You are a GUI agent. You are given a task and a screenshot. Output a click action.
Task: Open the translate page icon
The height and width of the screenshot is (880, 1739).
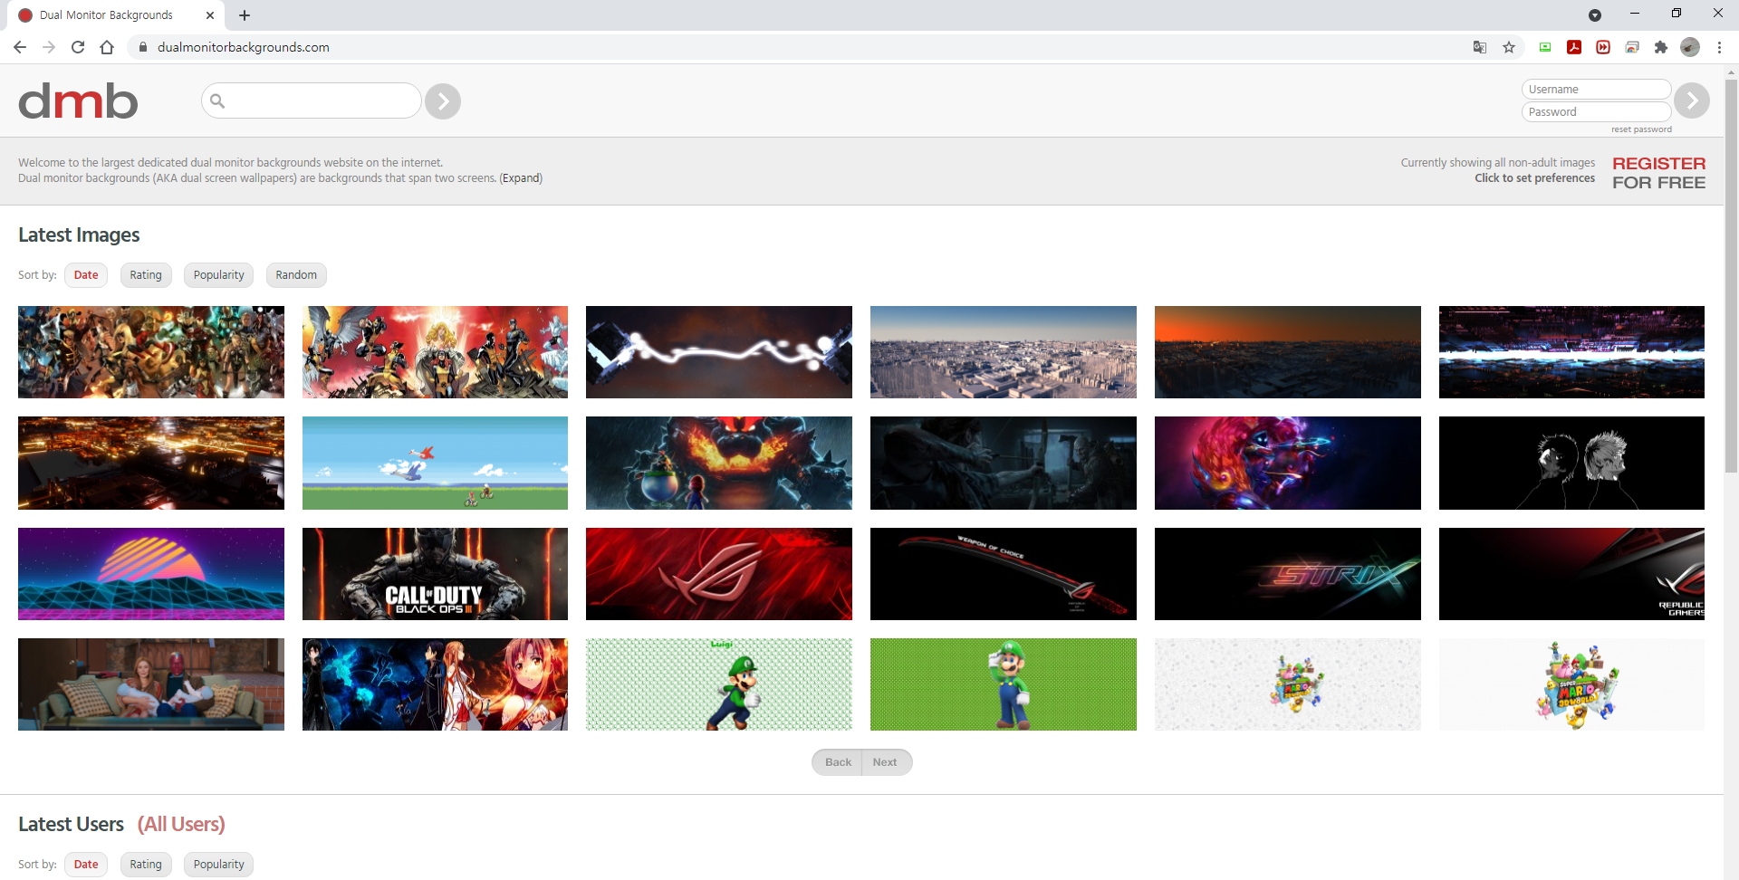pos(1480,47)
